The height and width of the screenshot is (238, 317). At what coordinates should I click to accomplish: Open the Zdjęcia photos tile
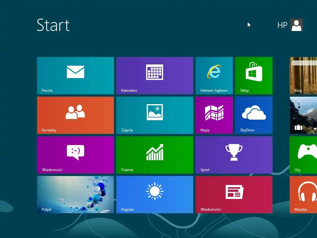[155, 115]
